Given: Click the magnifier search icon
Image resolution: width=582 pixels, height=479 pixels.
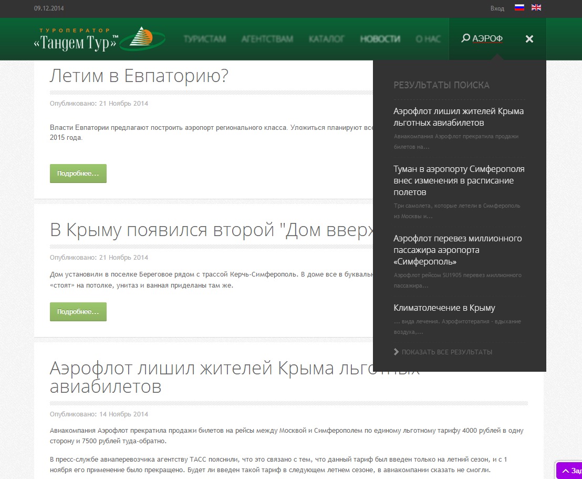Looking at the screenshot, I should point(465,38).
